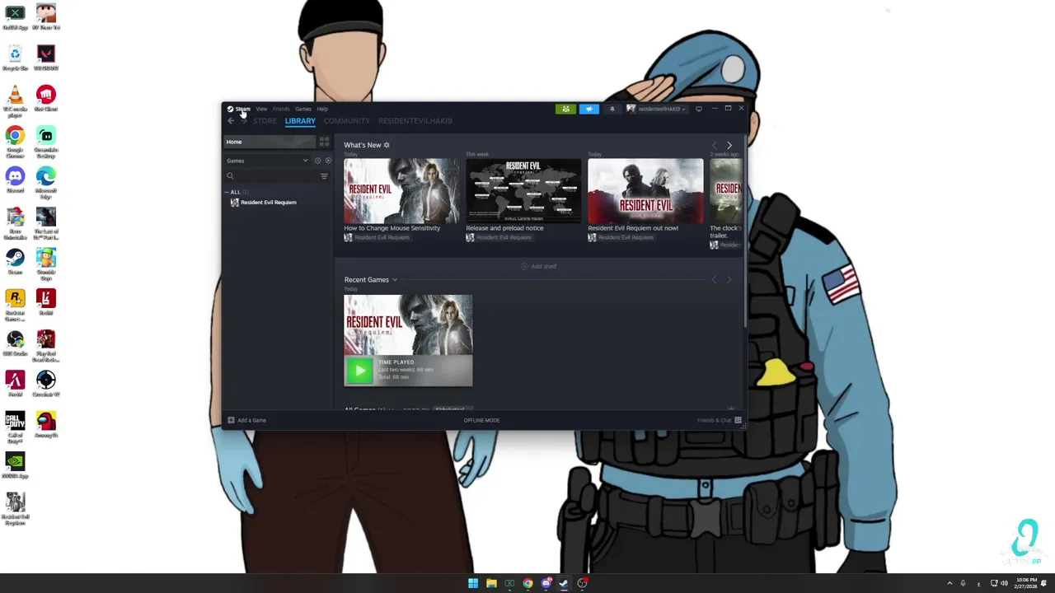The height and width of the screenshot is (593, 1055).
Task: Open the Recycle Bin desktop icon
Action: [x=15, y=58]
